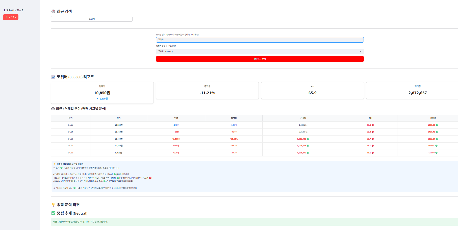Image resolution: width=458 pixels, height=230 pixels.
Task: Click the green dot in 거래량 guide line
Action: (115, 174)
